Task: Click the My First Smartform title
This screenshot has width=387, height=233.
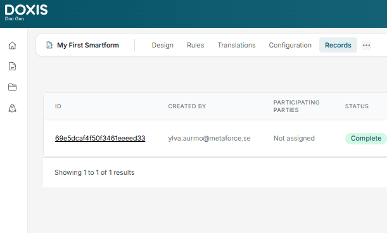Action: (x=88, y=45)
